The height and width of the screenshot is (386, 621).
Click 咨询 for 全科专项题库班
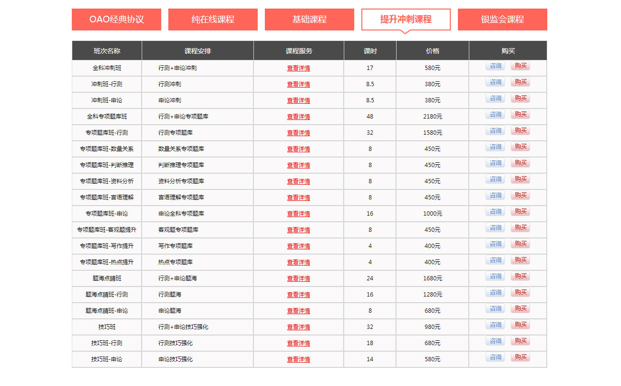[x=495, y=114]
